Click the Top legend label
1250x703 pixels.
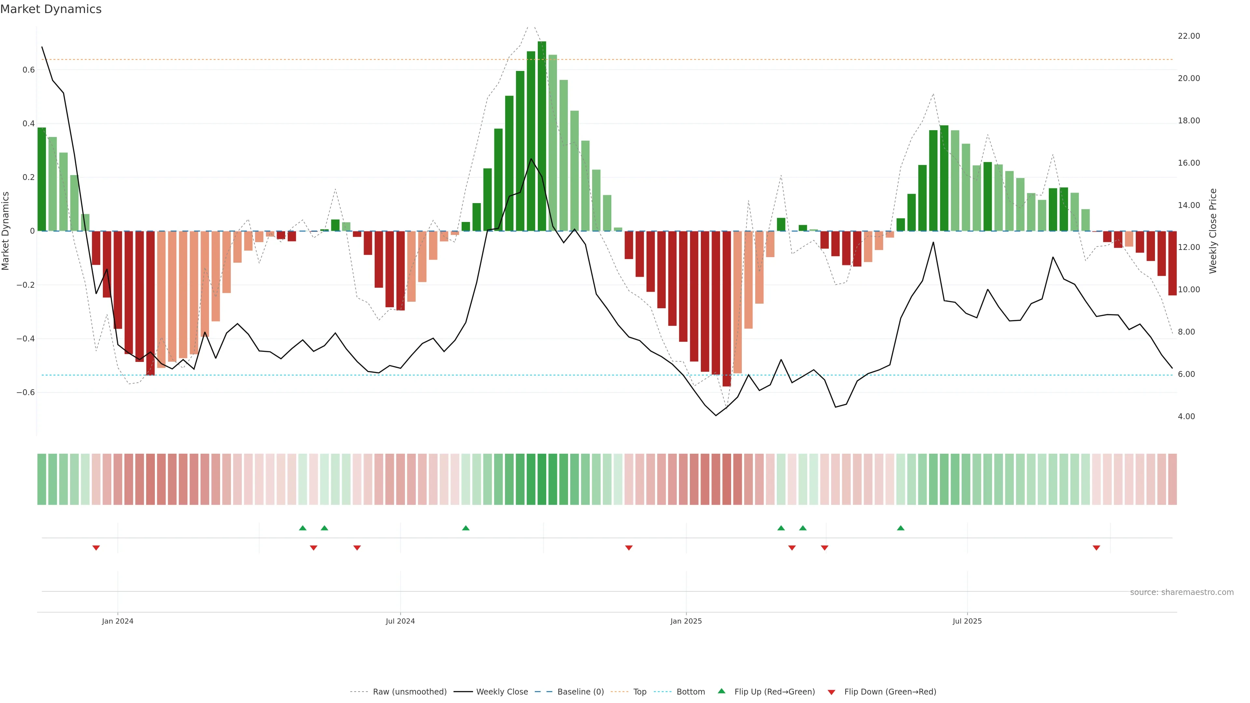pos(640,692)
